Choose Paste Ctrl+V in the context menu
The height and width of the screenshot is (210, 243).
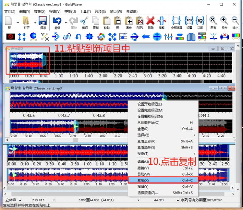pos(163,186)
